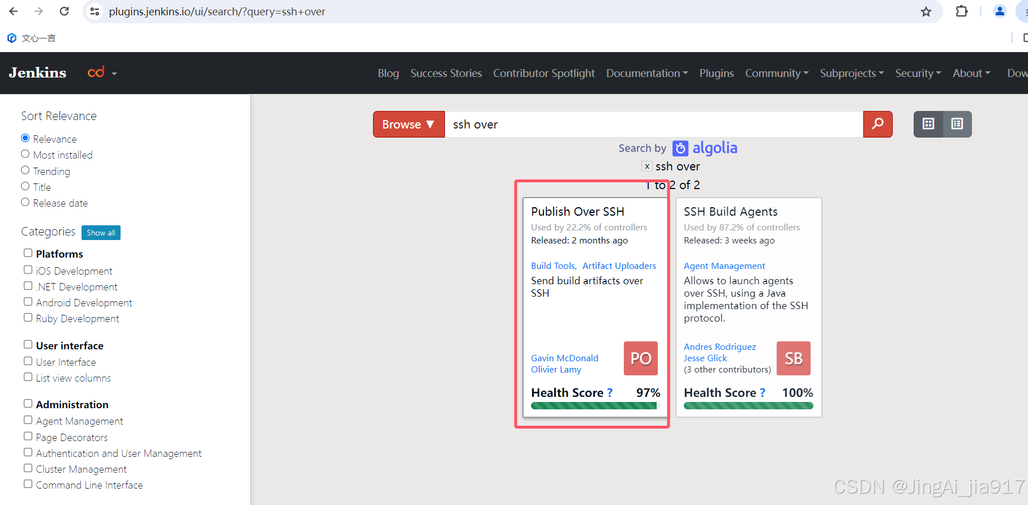Screen dimensions: 1028x505
Task: Open Olivier Lamy's profile
Action: click(556, 369)
